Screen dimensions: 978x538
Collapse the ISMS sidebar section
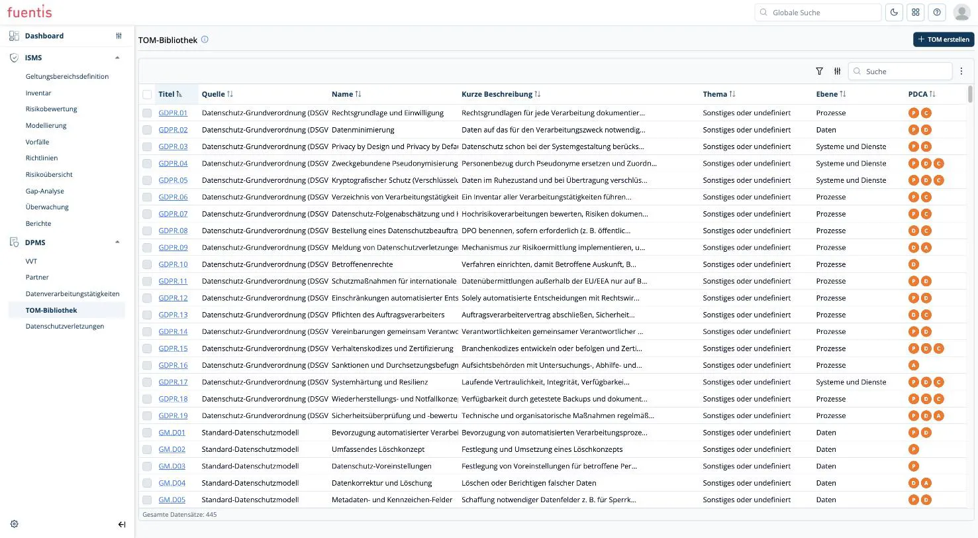coord(117,58)
